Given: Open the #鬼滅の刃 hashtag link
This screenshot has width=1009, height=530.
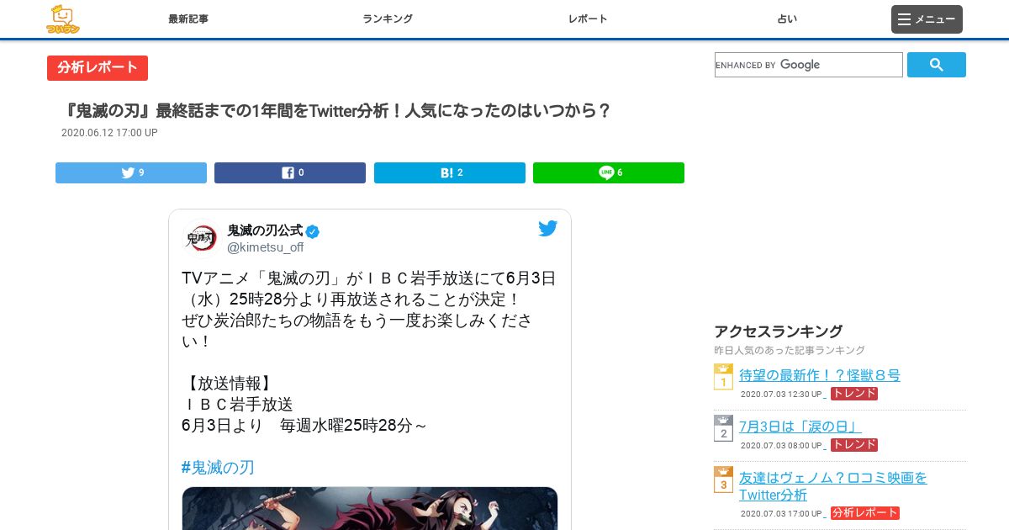Looking at the screenshot, I should click(x=218, y=467).
